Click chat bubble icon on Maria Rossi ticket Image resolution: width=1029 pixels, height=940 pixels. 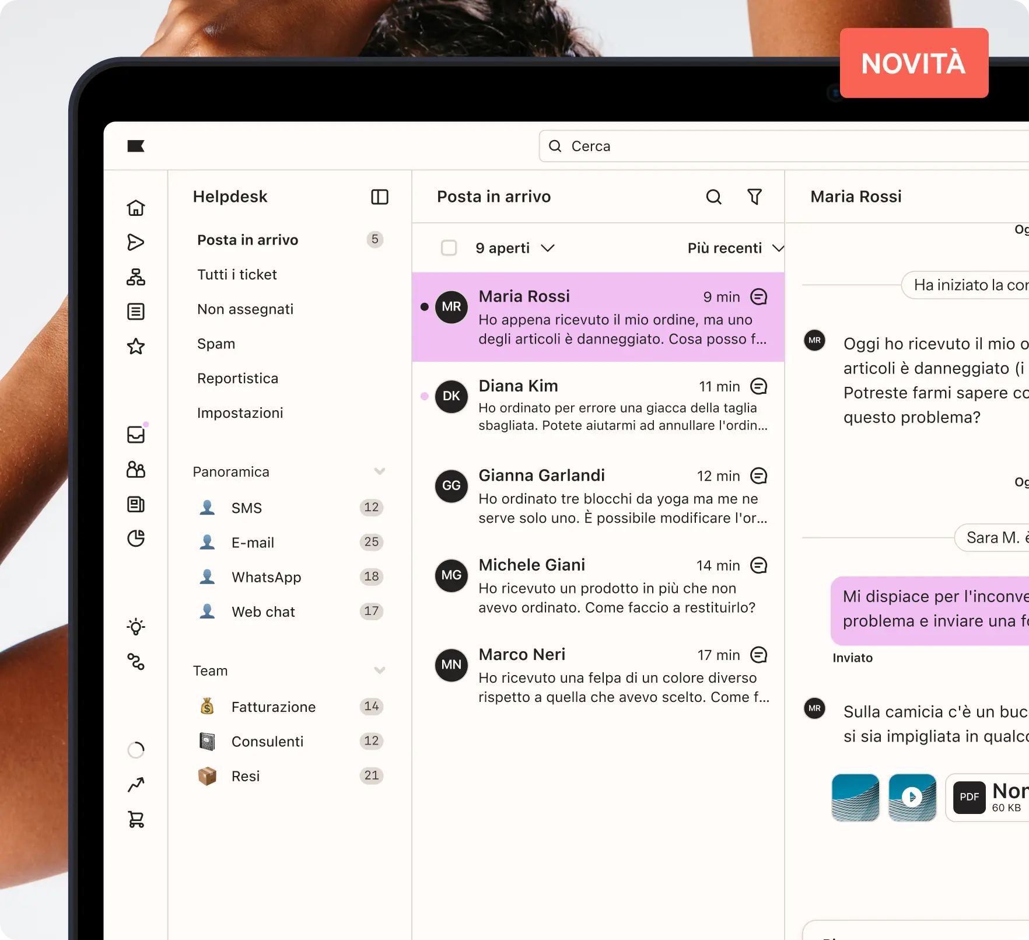click(758, 297)
